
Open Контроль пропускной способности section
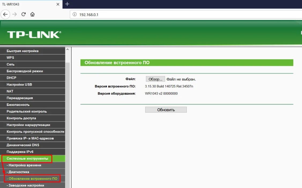click(32, 132)
